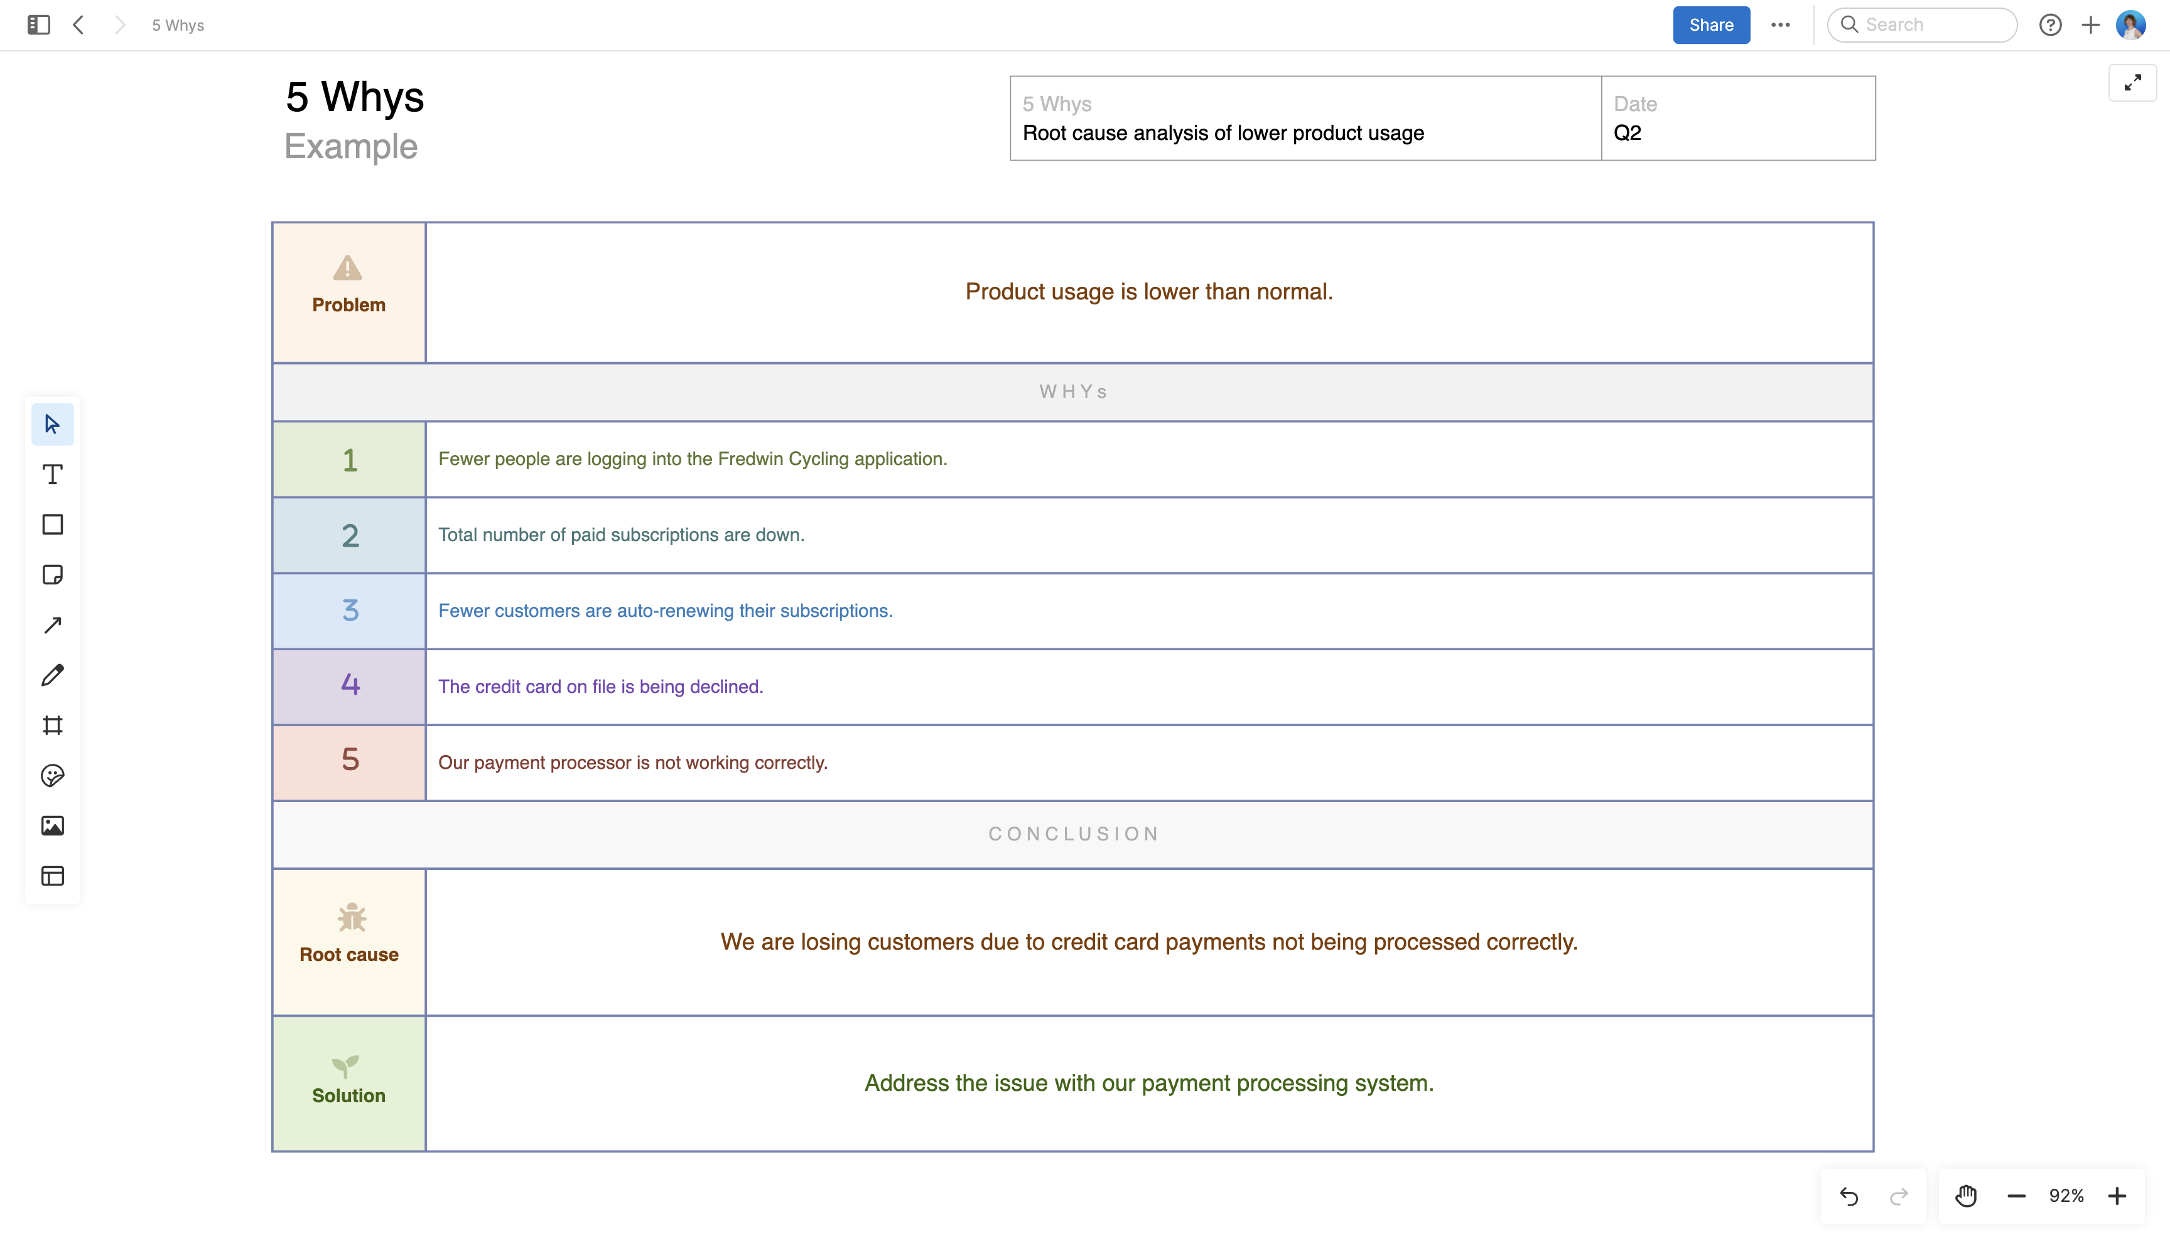This screenshot has width=2170, height=1249.
Task: Toggle the left navigation sidebar
Action: pyautogui.click(x=37, y=25)
